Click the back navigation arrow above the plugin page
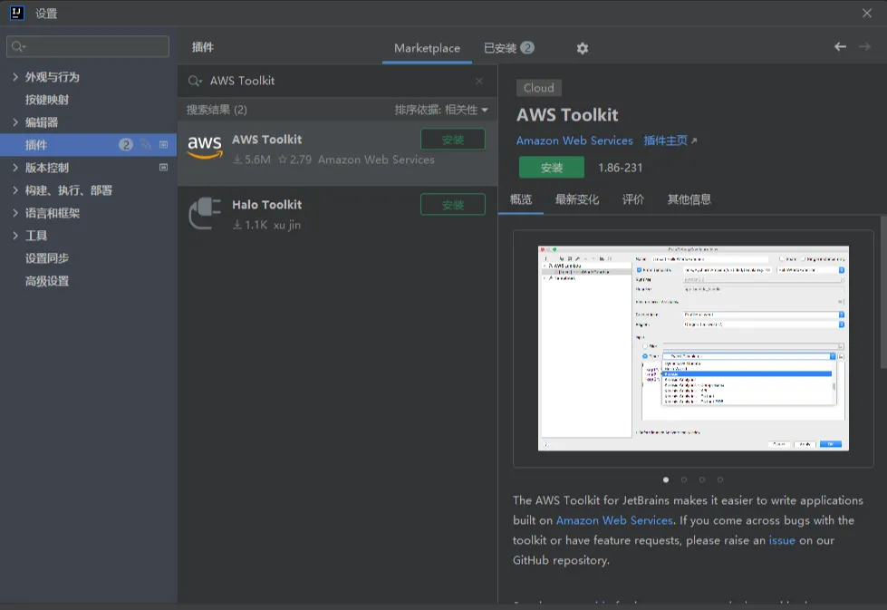 coord(840,47)
